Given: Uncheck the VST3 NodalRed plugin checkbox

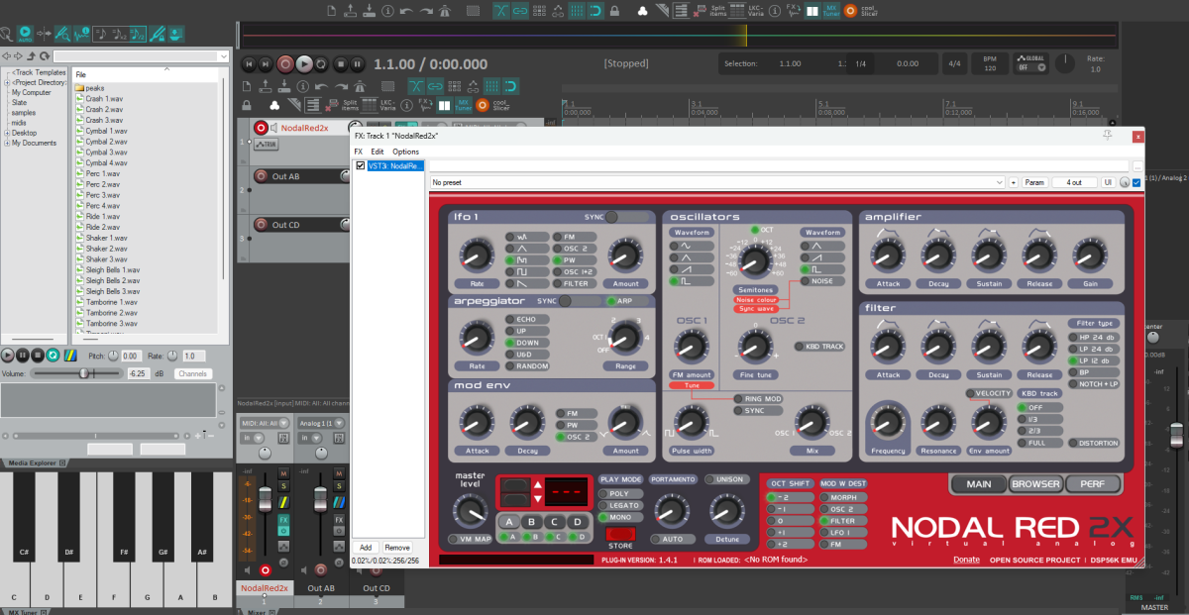Looking at the screenshot, I should coord(361,165).
